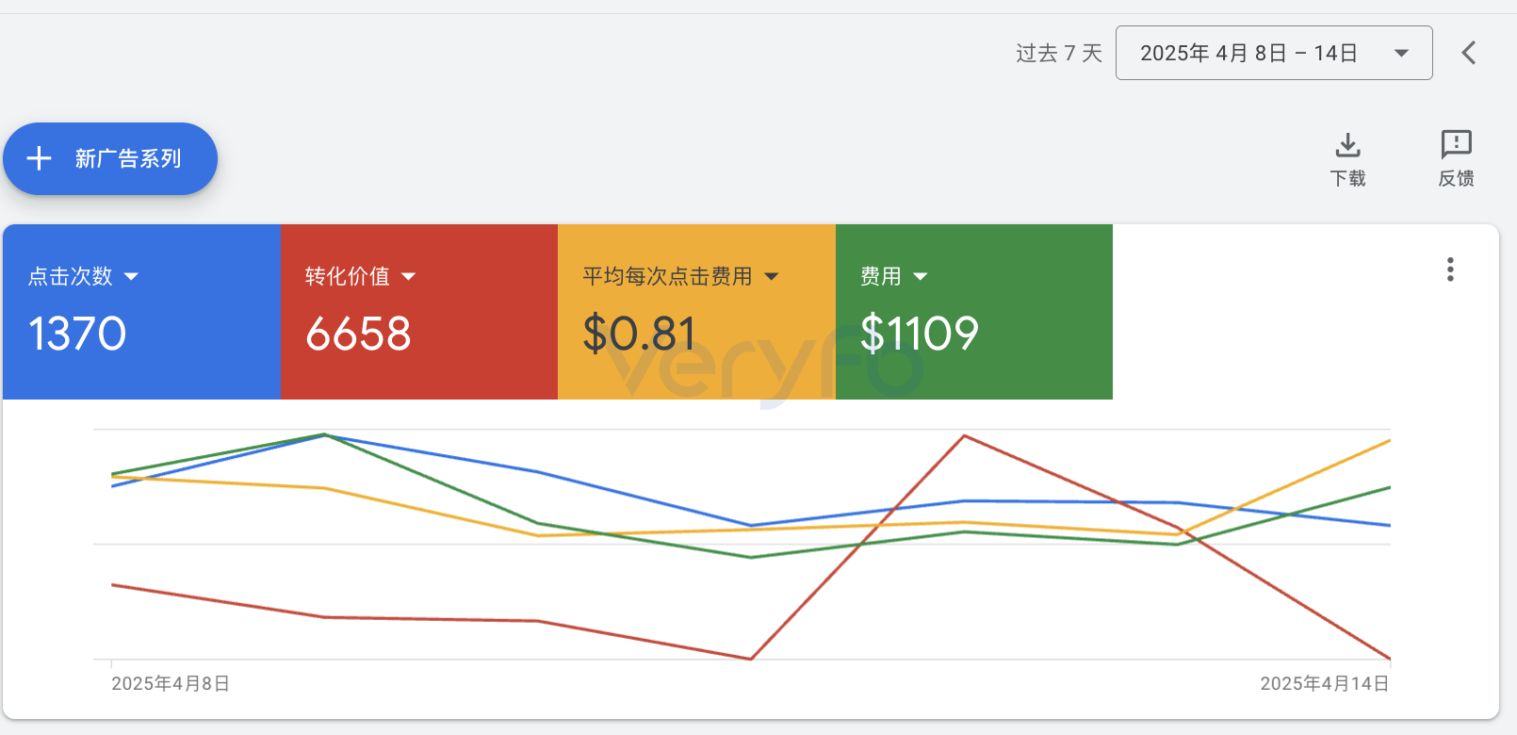Click the plus icon on the new campaign button
Viewport: 1517px width, 735px height.
point(39,158)
